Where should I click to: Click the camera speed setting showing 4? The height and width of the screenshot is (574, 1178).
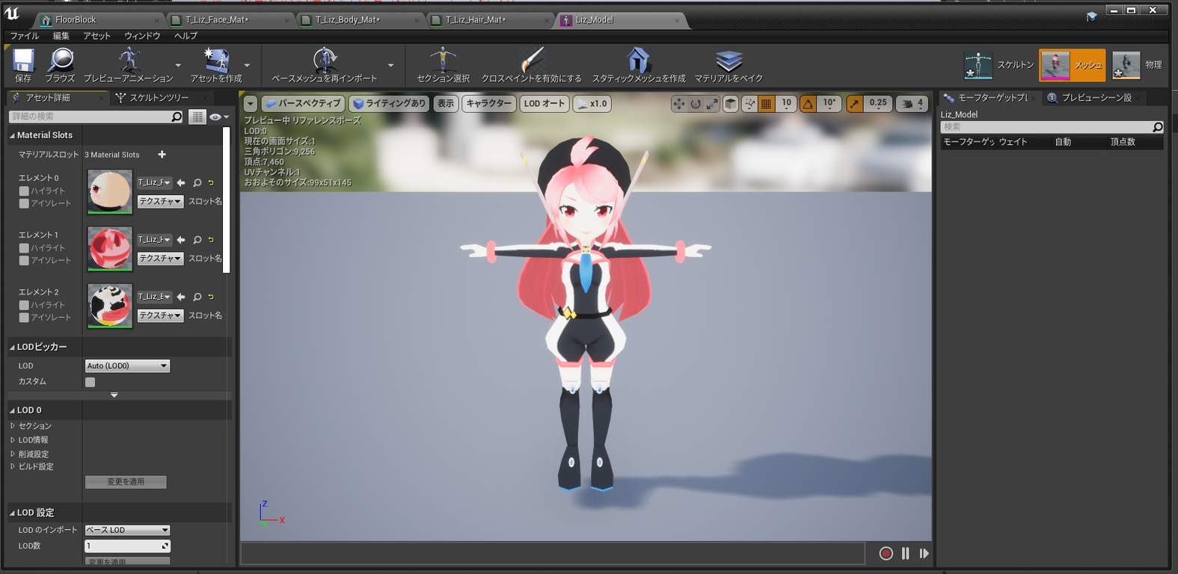912,104
